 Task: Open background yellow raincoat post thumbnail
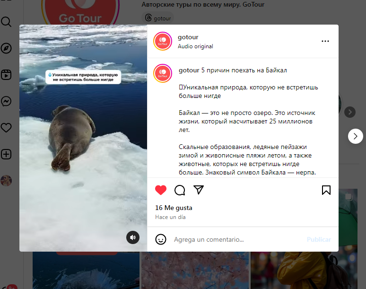pos(304,270)
